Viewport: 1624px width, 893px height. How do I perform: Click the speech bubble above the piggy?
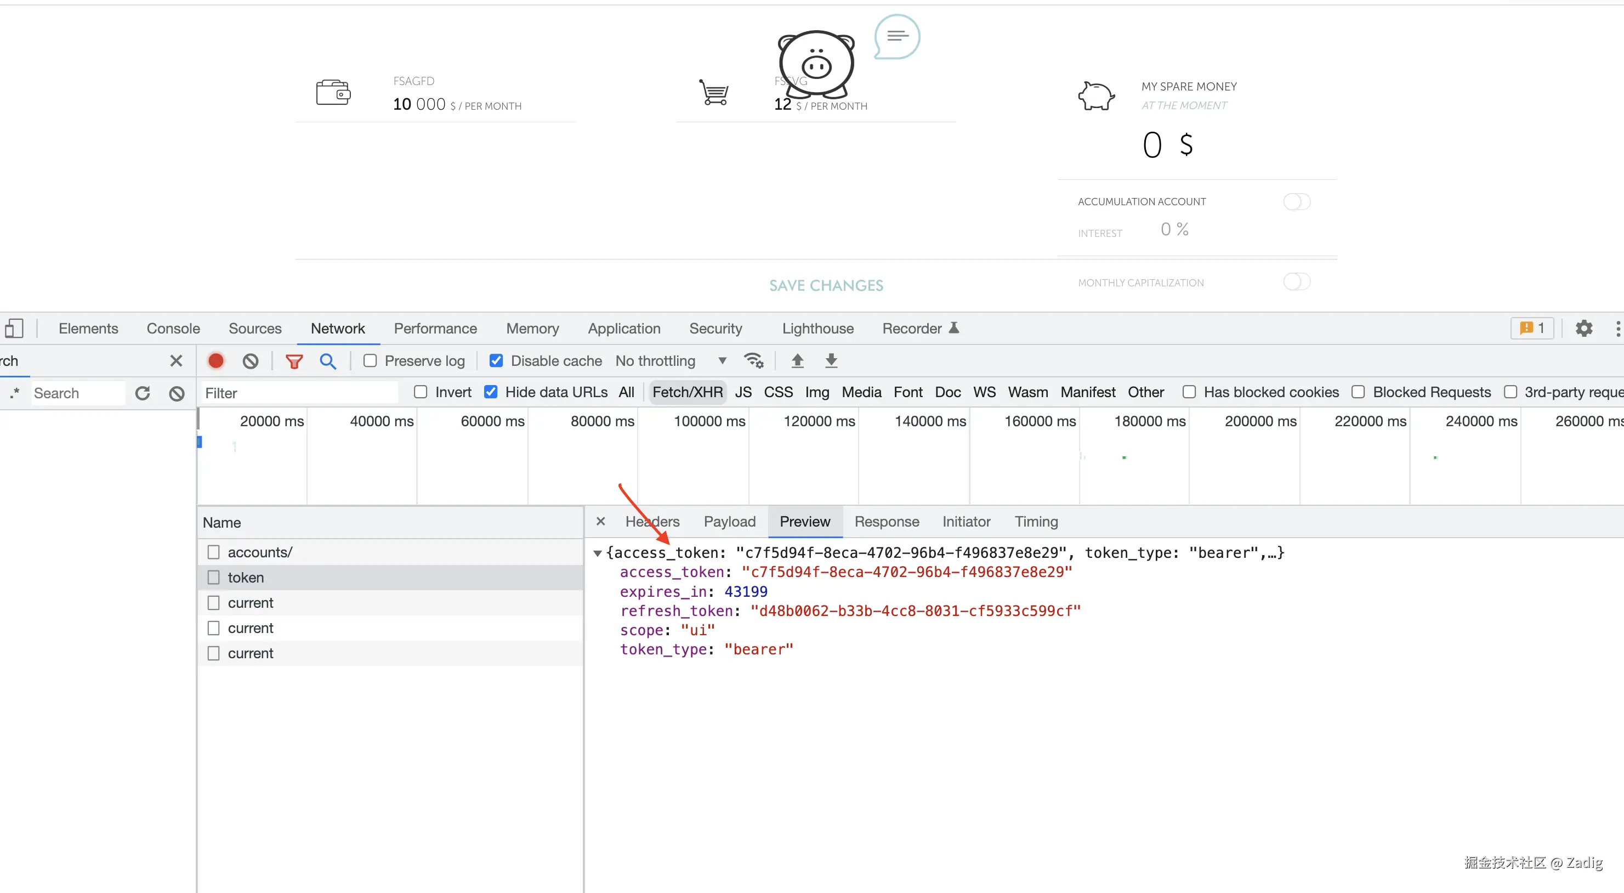pyautogui.click(x=896, y=37)
